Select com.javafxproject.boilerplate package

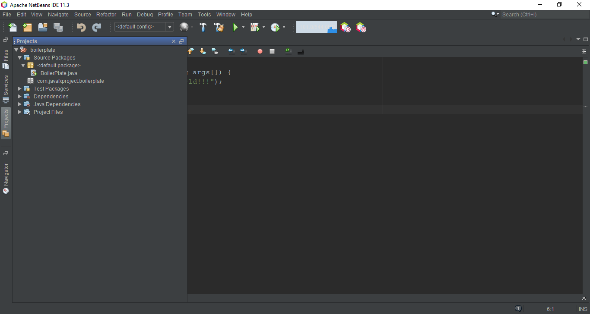[x=70, y=81]
